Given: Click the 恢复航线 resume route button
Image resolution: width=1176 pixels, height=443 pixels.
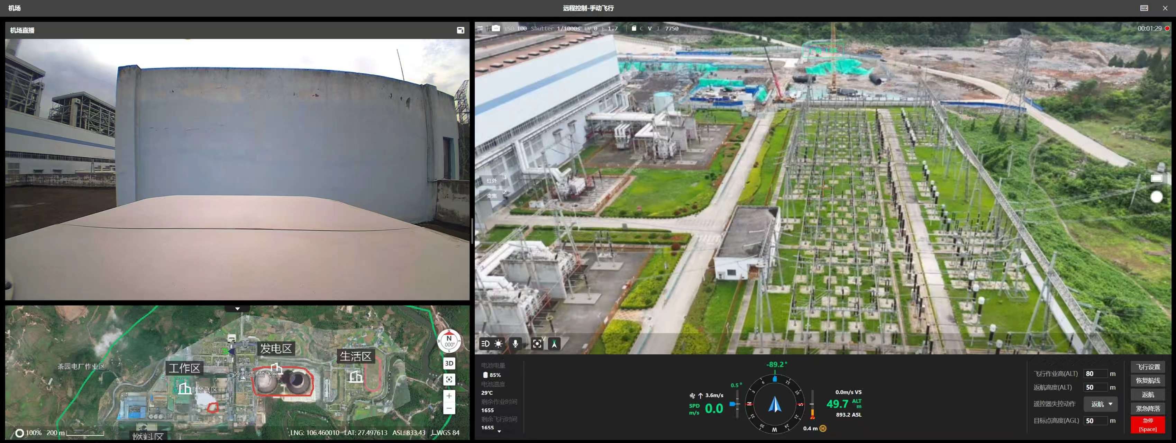Looking at the screenshot, I should (1148, 381).
